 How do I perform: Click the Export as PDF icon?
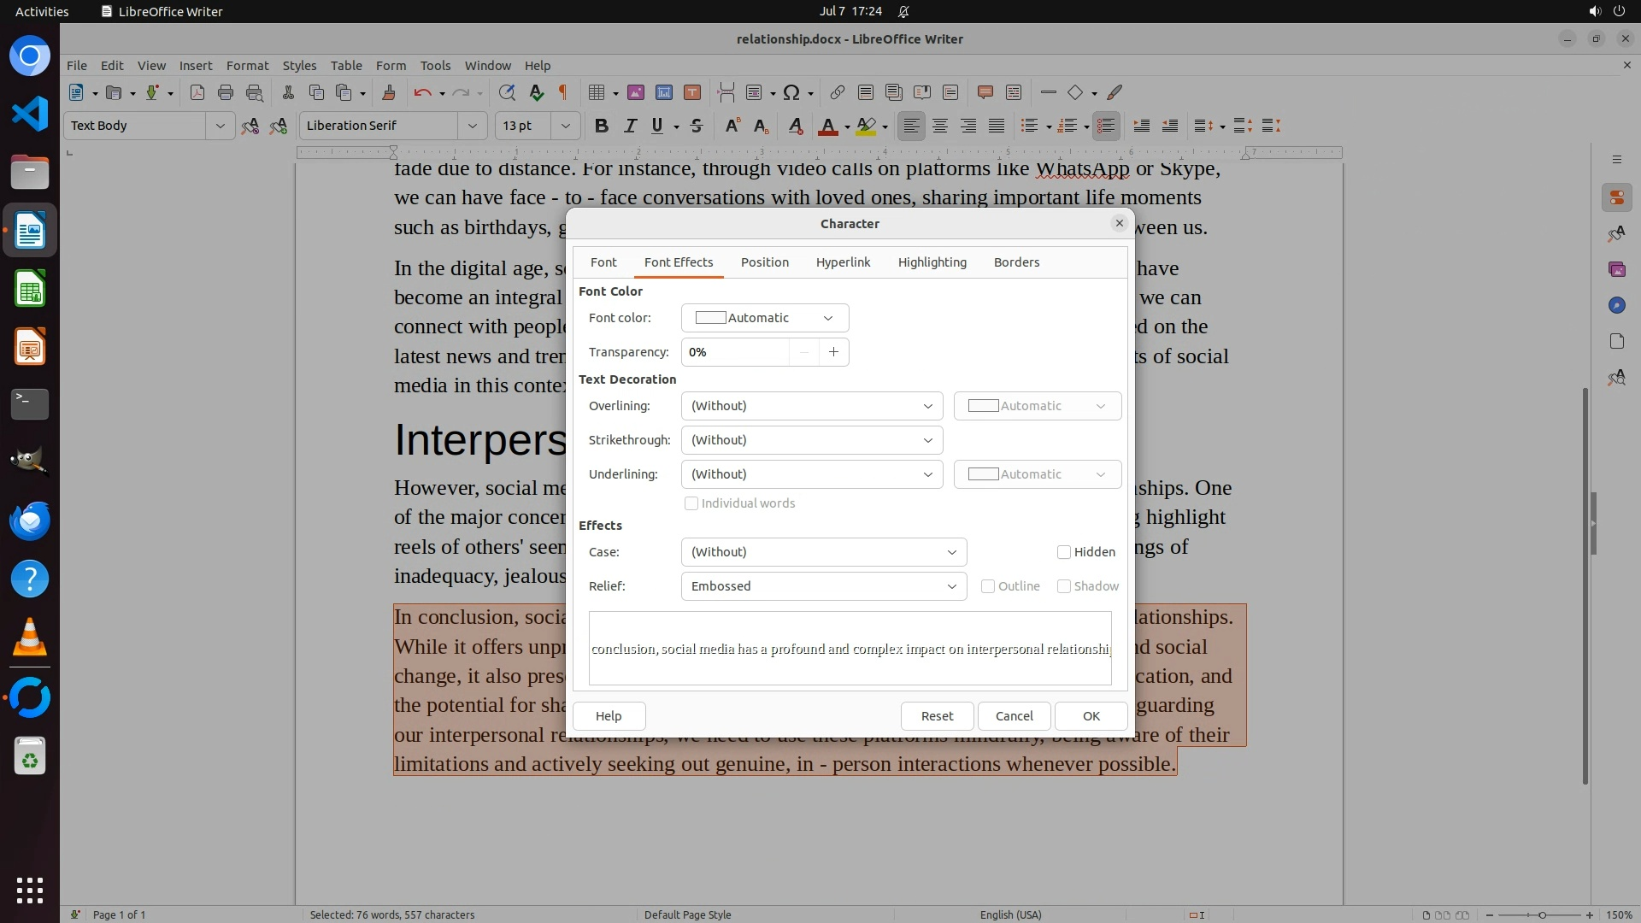click(197, 92)
